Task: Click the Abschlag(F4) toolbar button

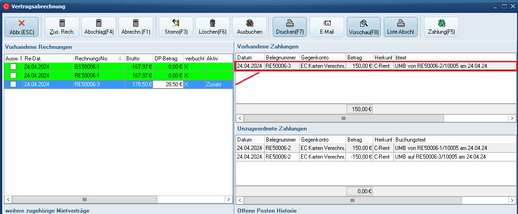Action: point(99,27)
